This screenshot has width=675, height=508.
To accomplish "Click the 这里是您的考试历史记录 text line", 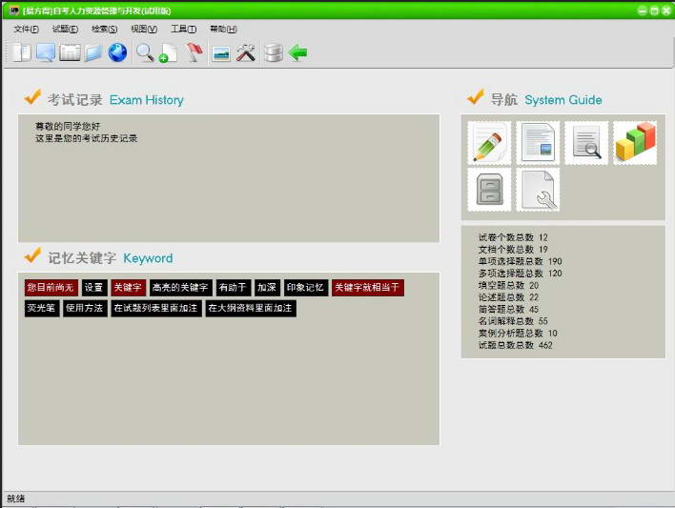I will coord(86,138).
